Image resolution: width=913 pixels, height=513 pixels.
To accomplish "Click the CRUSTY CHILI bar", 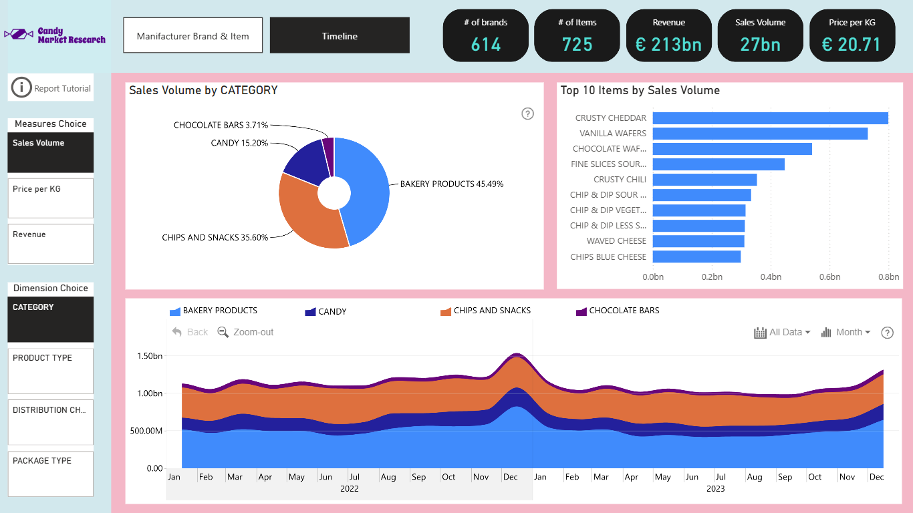I will pos(705,180).
